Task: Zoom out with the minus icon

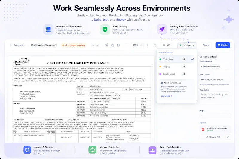Action: (x=127, y=45)
